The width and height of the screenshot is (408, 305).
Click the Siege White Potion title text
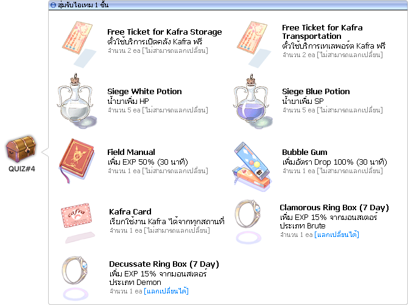click(x=144, y=92)
